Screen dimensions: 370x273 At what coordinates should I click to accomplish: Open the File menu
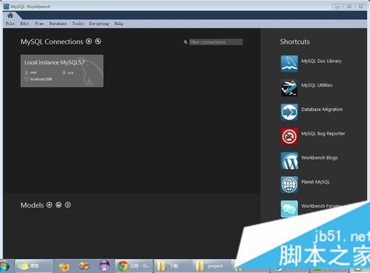(x=10, y=24)
